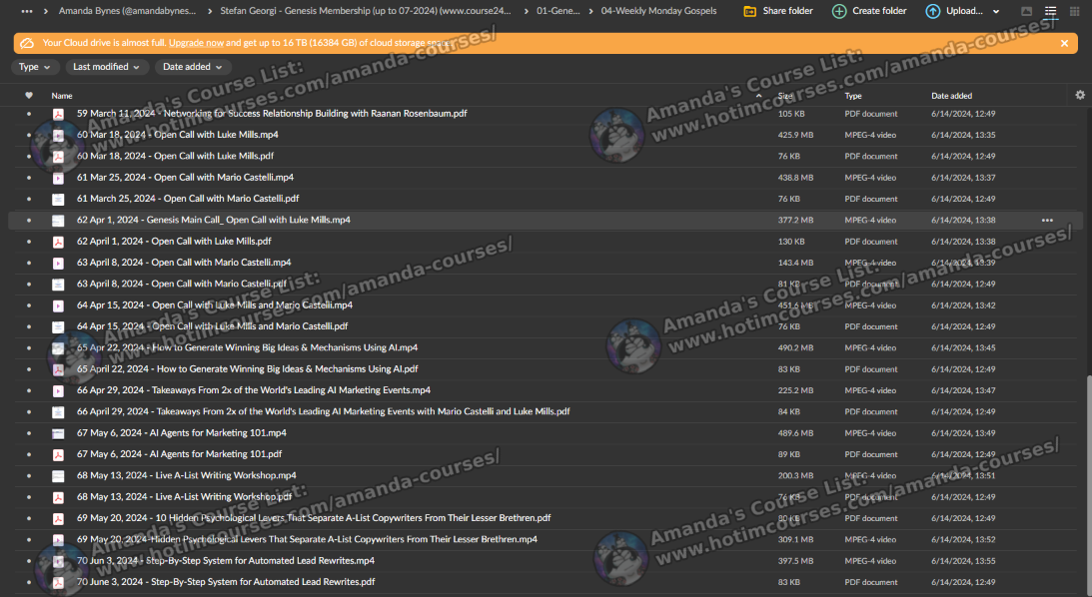This screenshot has height=597, width=1092.
Task: Click the Upload arrow icon
Action: 933,11
